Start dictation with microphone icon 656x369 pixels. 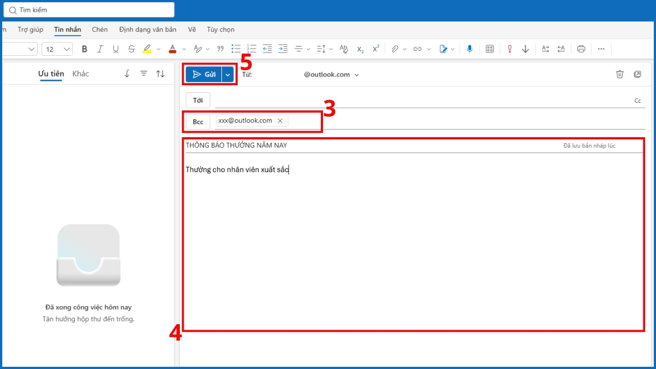(x=470, y=49)
